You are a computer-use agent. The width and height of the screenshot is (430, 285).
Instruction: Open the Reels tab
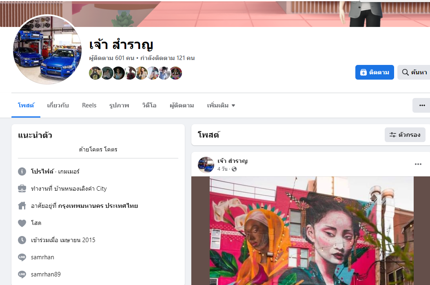(x=89, y=105)
